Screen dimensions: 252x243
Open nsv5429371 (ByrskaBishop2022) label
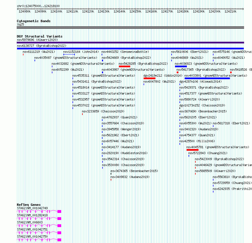point(204,87)
